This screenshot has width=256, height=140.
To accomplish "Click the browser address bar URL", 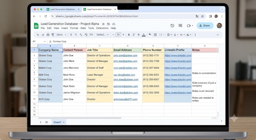I will (97, 16).
